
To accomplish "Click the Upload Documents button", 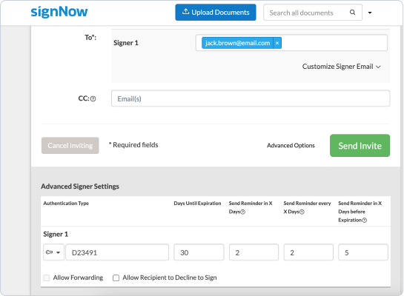I will pyautogui.click(x=216, y=13).
